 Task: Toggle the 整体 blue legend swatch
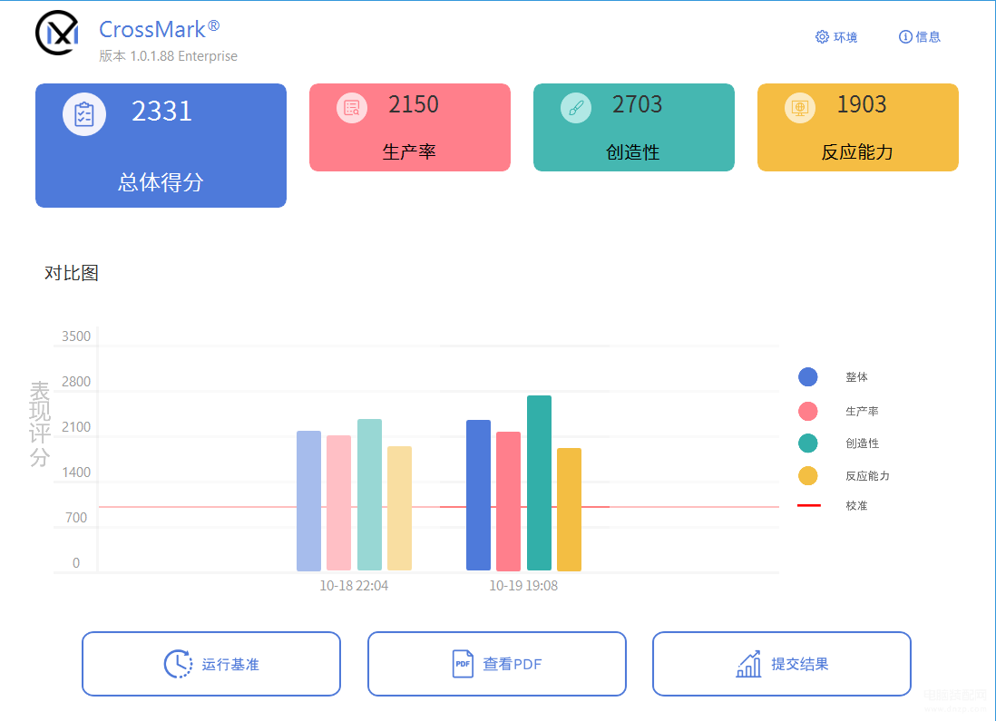click(808, 376)
